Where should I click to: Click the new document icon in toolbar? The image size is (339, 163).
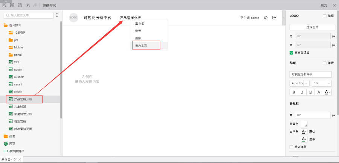coord(5,5)
